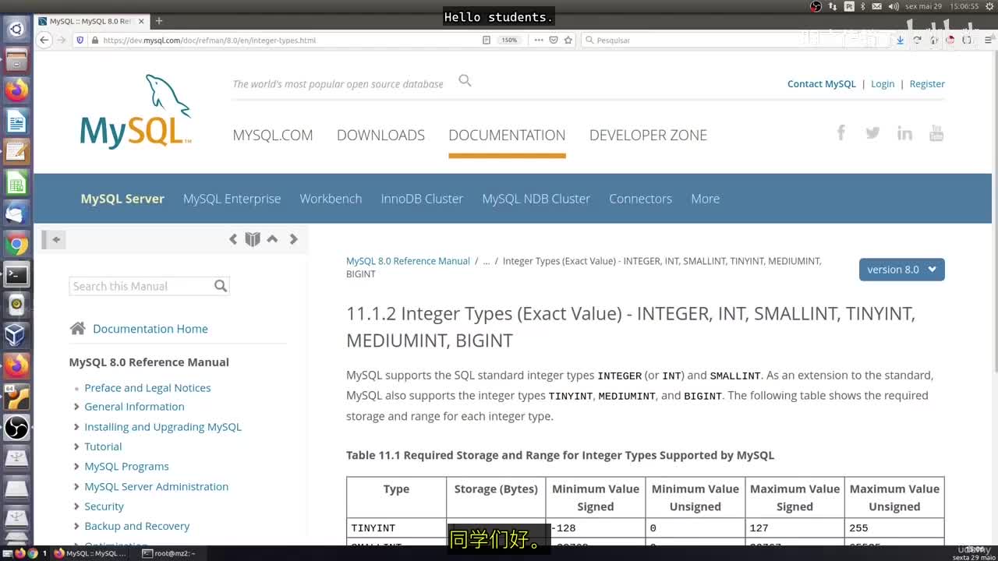Collapse the documentation sidebar panel

pyautogui.click(x=55, y=239)
